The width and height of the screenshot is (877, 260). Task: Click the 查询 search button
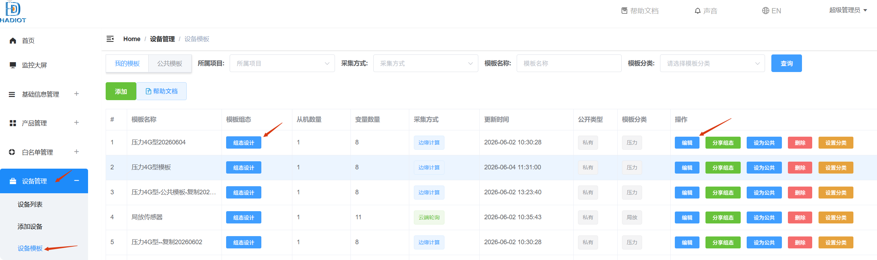(786, 63)
